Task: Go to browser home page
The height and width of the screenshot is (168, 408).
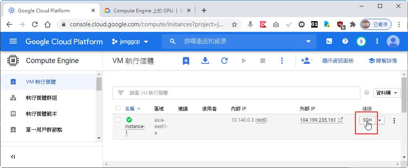Action: coord(47,24)
